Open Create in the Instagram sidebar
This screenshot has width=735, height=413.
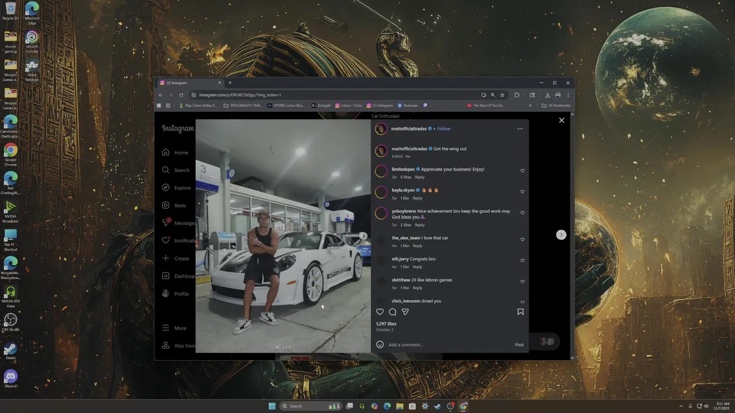pos(176,259)
